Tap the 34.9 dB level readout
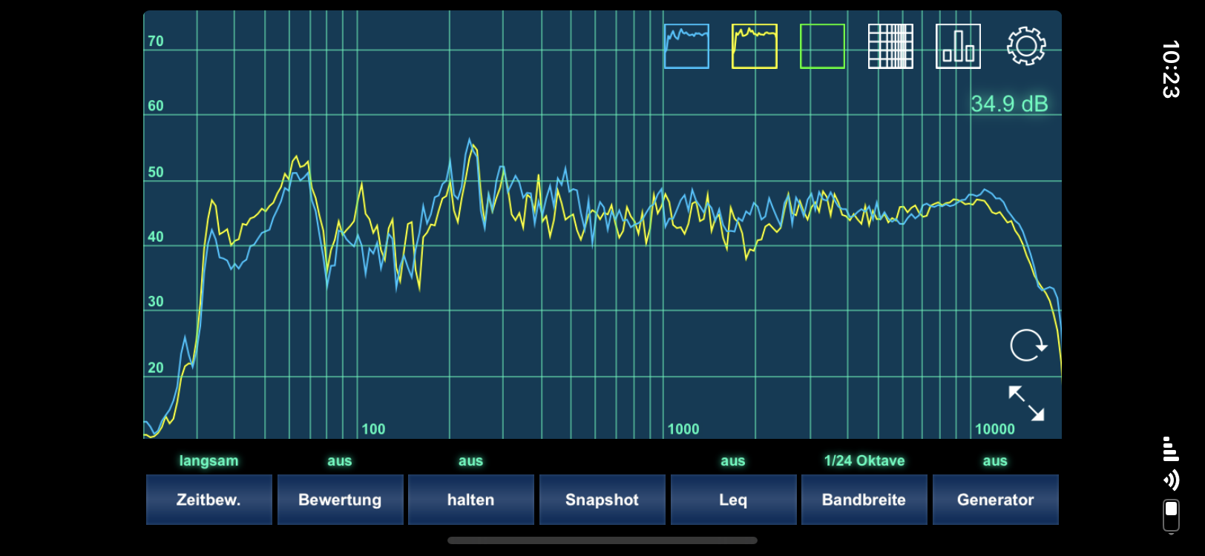 [x=1009, y=104]
